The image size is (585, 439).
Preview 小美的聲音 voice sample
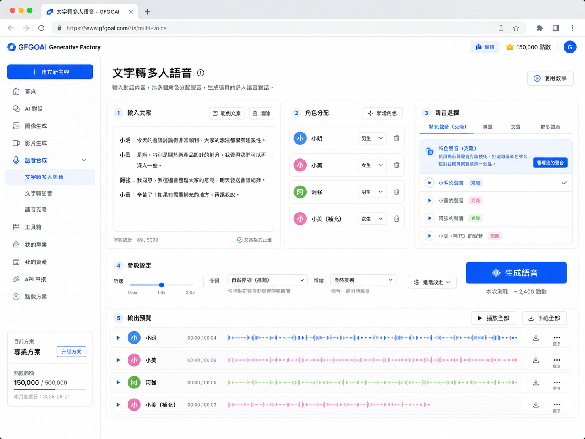429,201
